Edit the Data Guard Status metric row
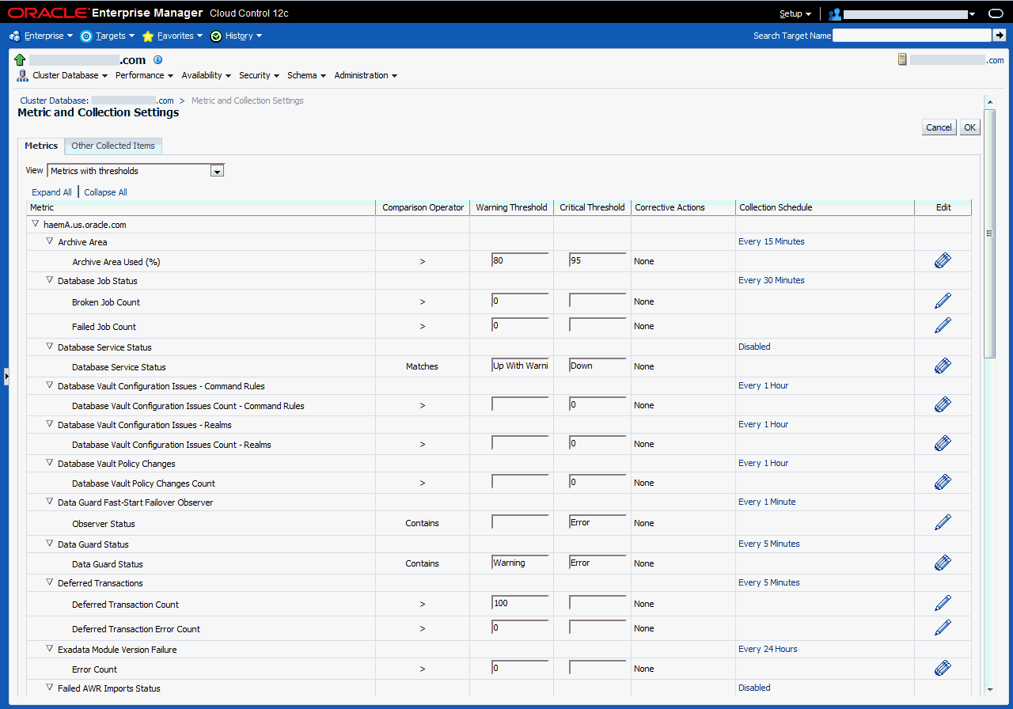1013x709 pixels. click(x=943, y=563)
